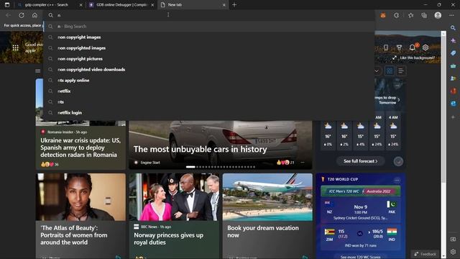Viewport: 460px width, 259px height.
Task: Select suggestion non copyrighted images
Action: pos(209,48)
